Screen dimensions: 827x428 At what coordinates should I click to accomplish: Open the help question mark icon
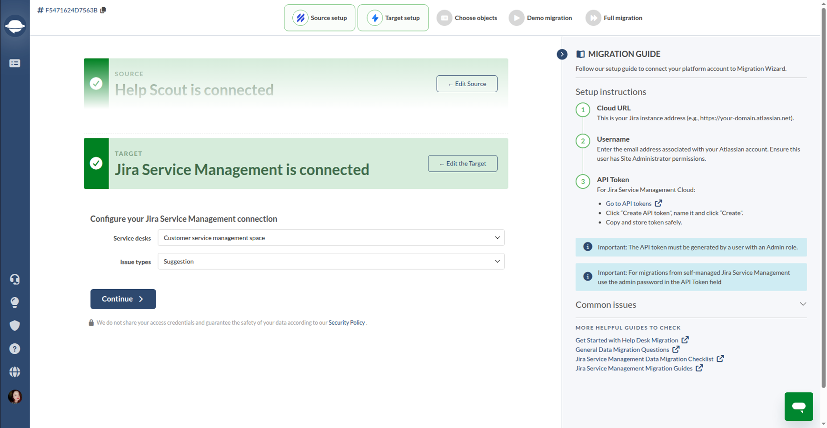[x=15, y=349]
